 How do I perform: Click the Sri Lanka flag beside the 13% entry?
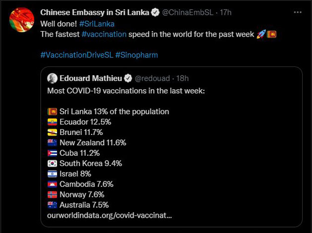[x=52, y=112]
